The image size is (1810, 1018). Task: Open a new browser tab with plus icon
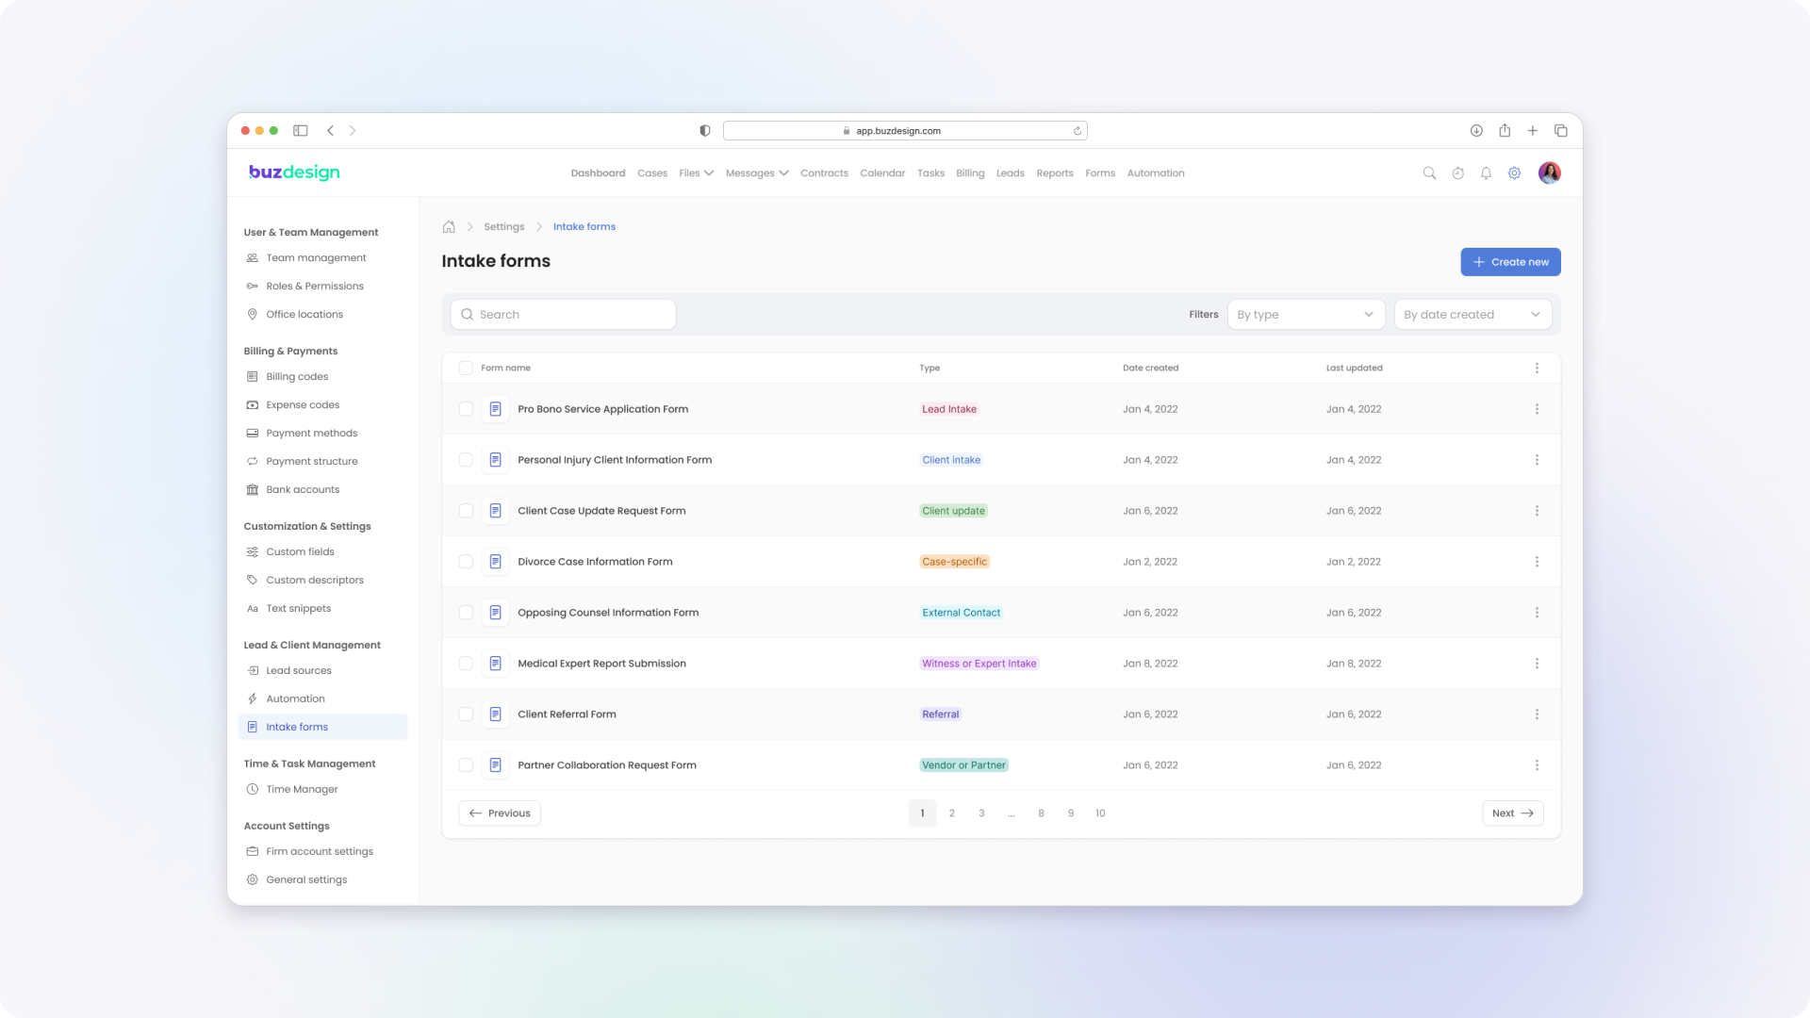pos(1533,131)
